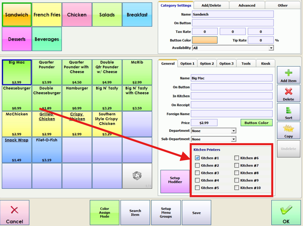The height and width of the screenshot is (226, 303).
Task: Open the Option 3 tab
Action: coord(226,63)
